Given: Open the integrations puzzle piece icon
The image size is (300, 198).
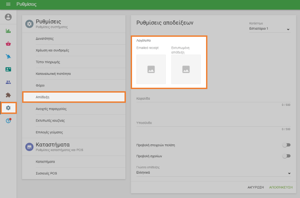Looking at the screenshot, I should coord(8,95).
